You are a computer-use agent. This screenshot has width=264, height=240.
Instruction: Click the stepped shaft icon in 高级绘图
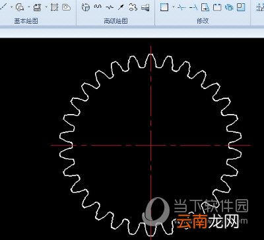point(145,8)
